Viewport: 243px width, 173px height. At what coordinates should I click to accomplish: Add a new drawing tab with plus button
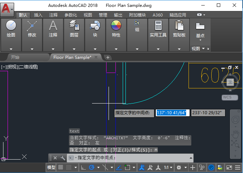[x=108, y=57]
